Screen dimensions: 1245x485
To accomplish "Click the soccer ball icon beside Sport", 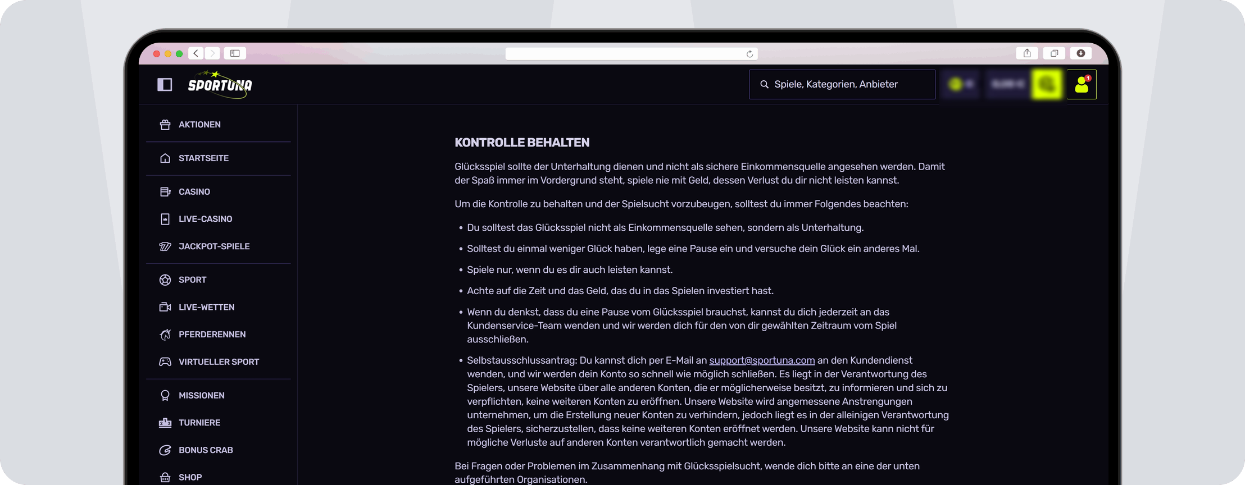I will coord(165,280).
